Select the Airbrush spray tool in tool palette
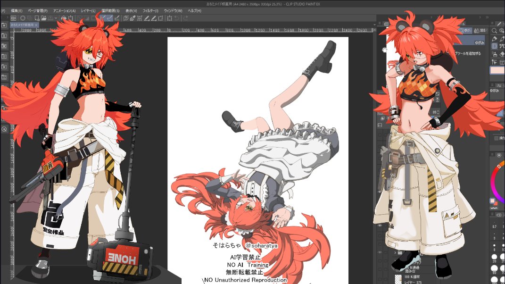The height and width of the screenshot is (284, 505). 494,54
